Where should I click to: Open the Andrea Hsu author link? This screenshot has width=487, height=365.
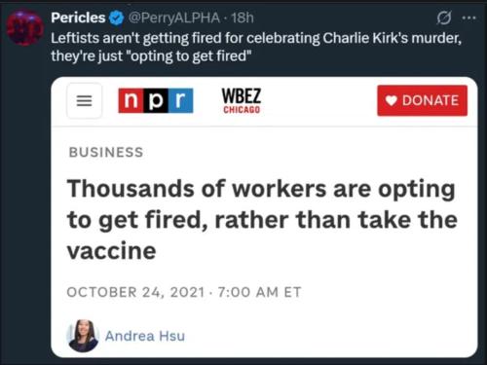click(145, 336)
